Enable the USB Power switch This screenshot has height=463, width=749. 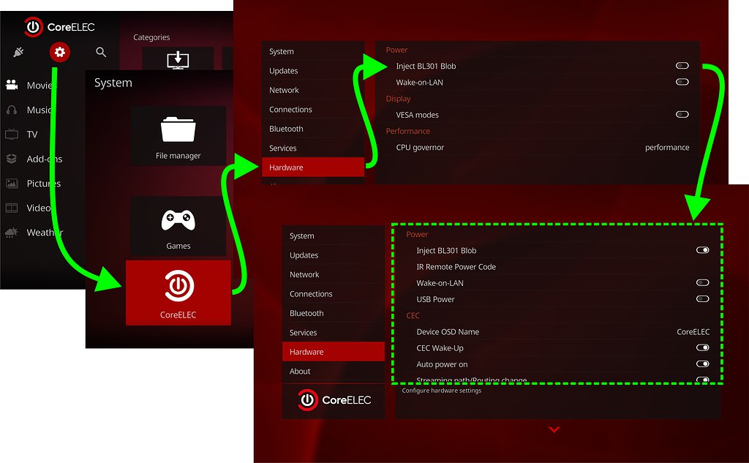[703, 298]
